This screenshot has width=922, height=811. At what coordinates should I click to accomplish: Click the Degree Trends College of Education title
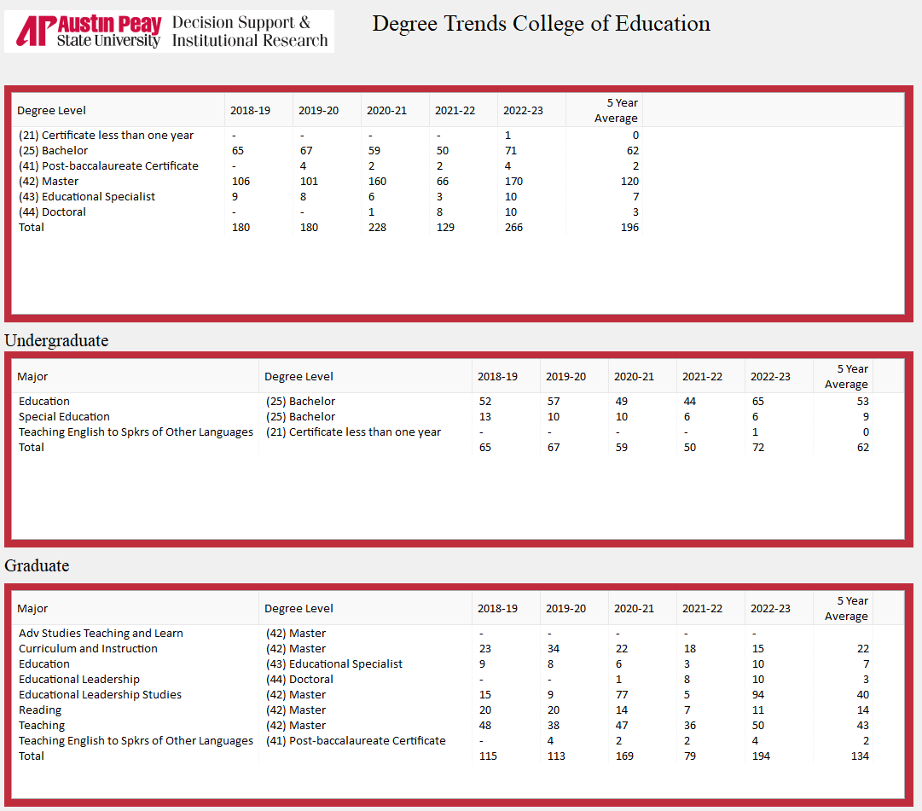(x=541, y=24)
